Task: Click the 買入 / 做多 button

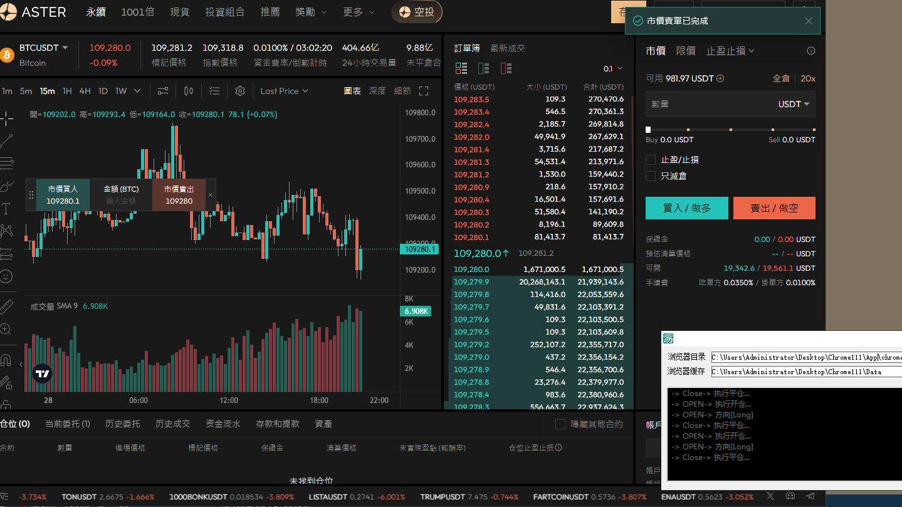Action: (686, 208)
